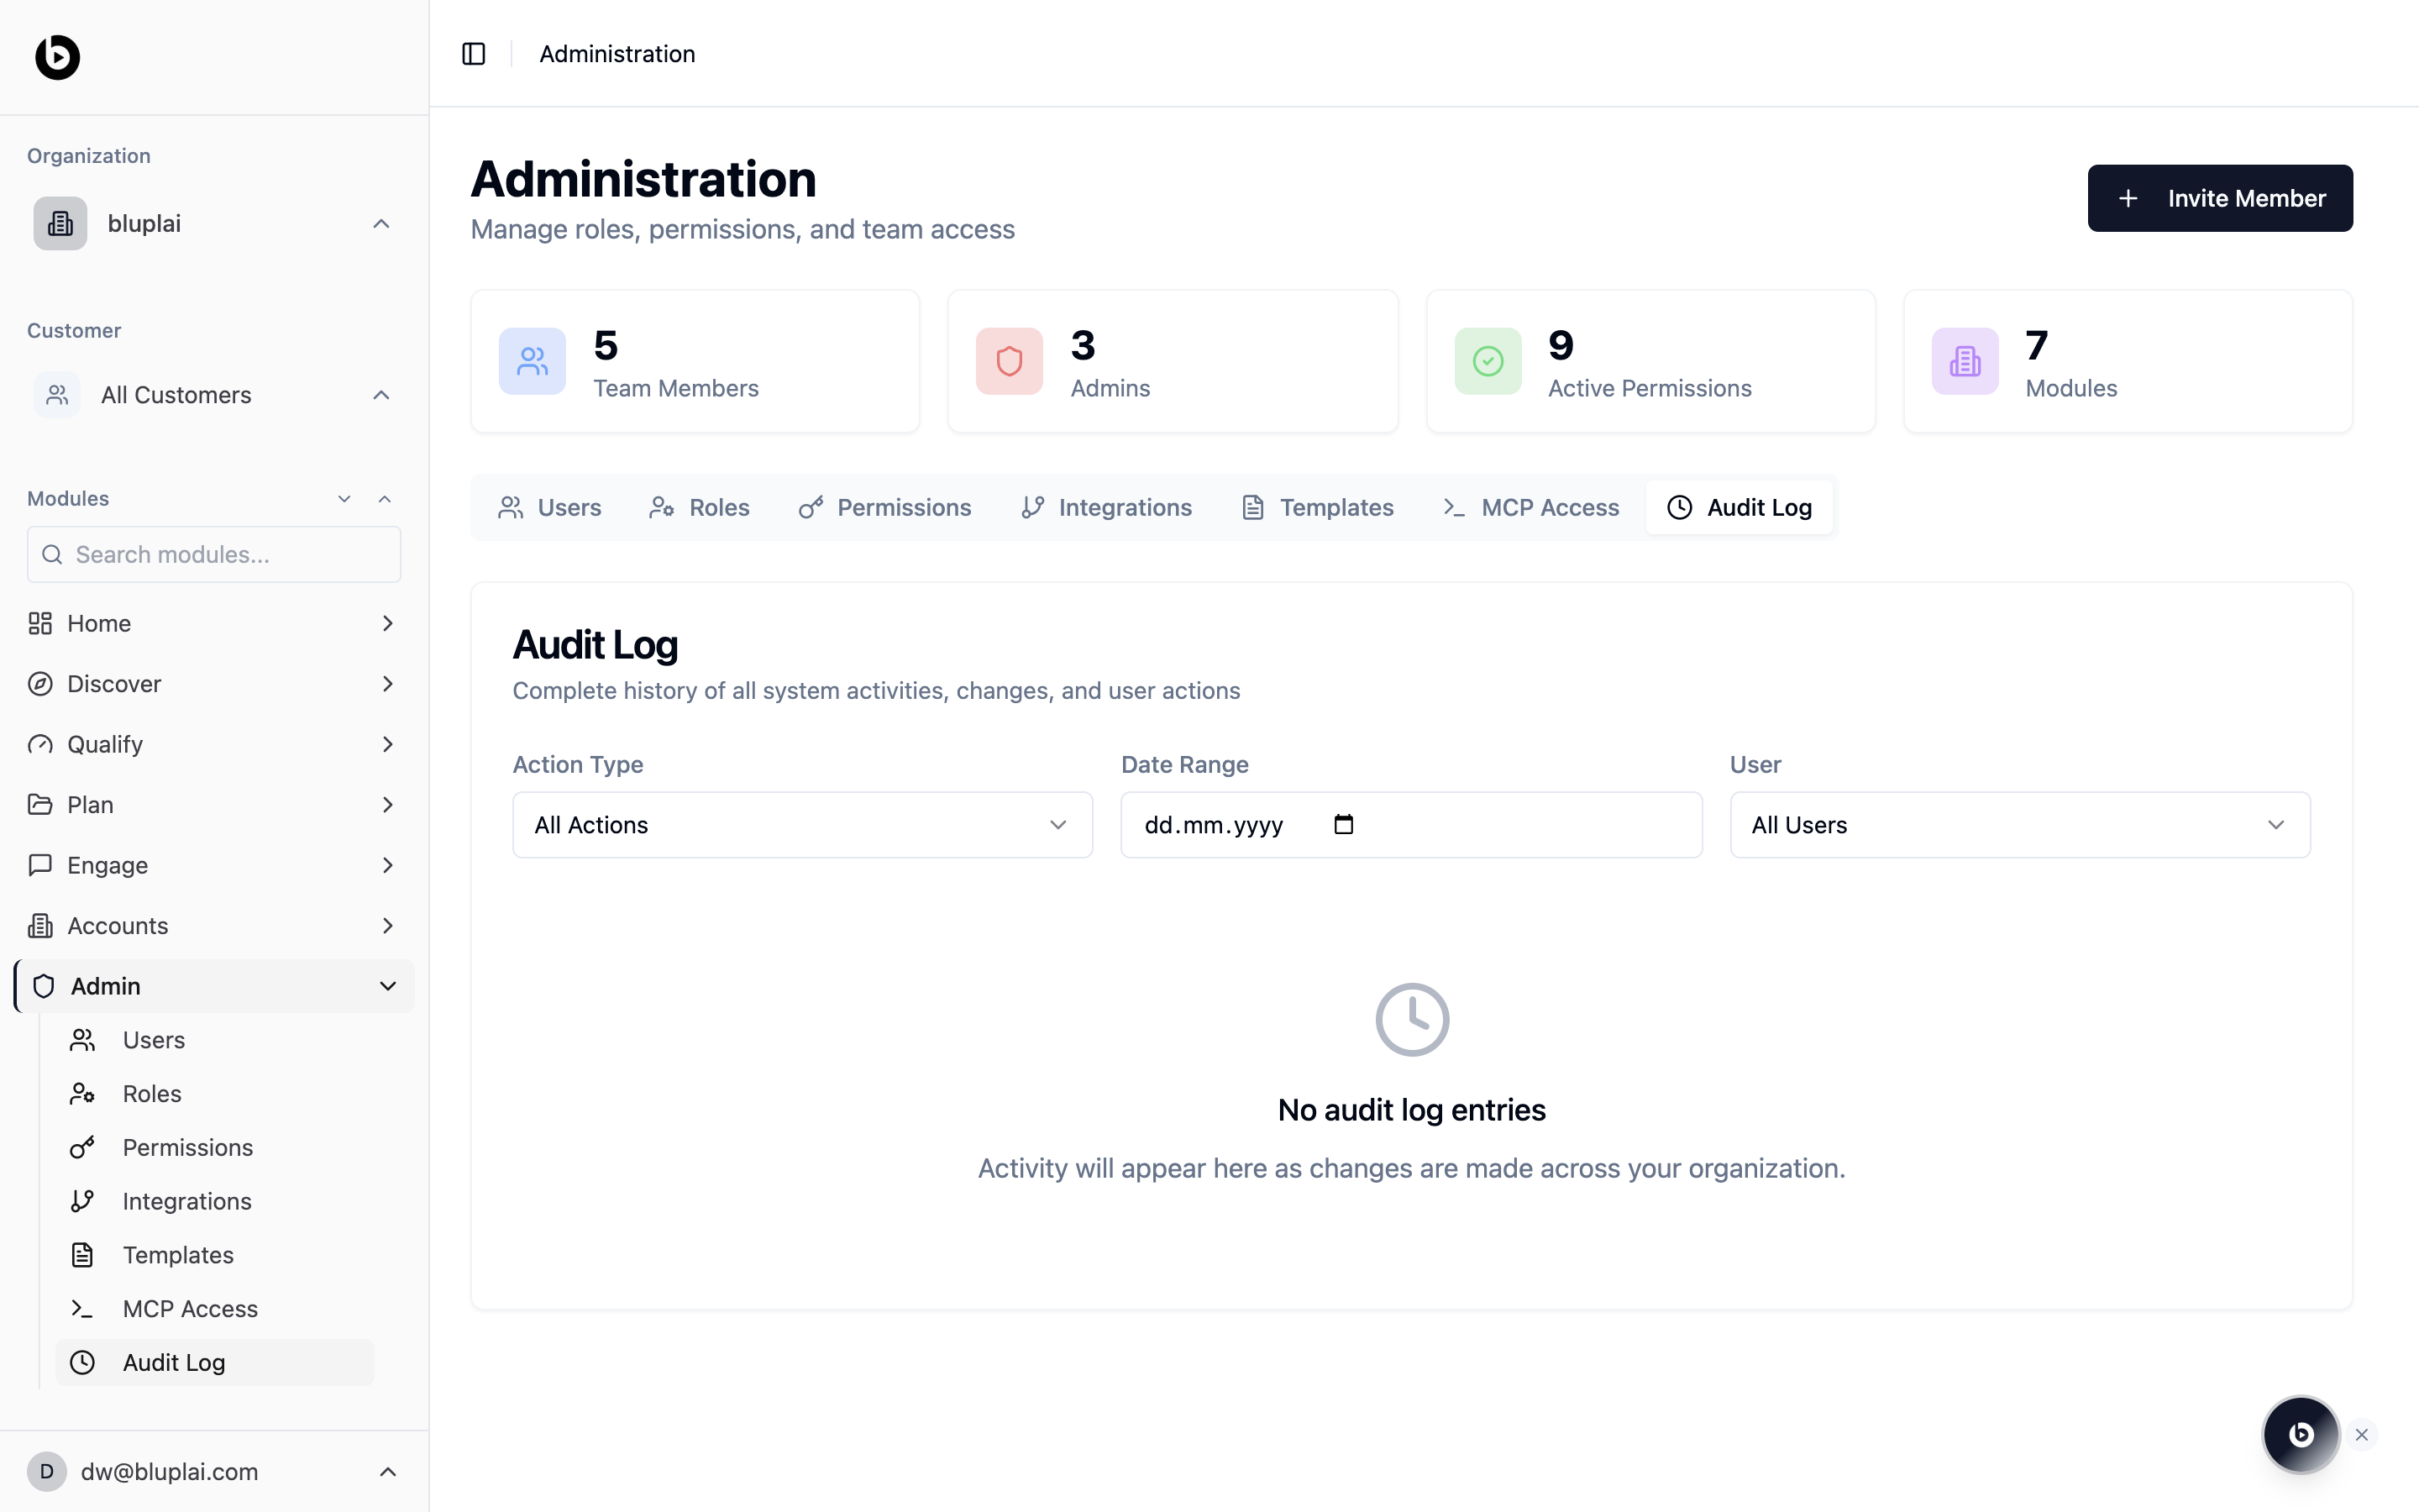The image size is (2419, 1512).
Task: Switch to the Permissions tab
Action: coord(884,507)
